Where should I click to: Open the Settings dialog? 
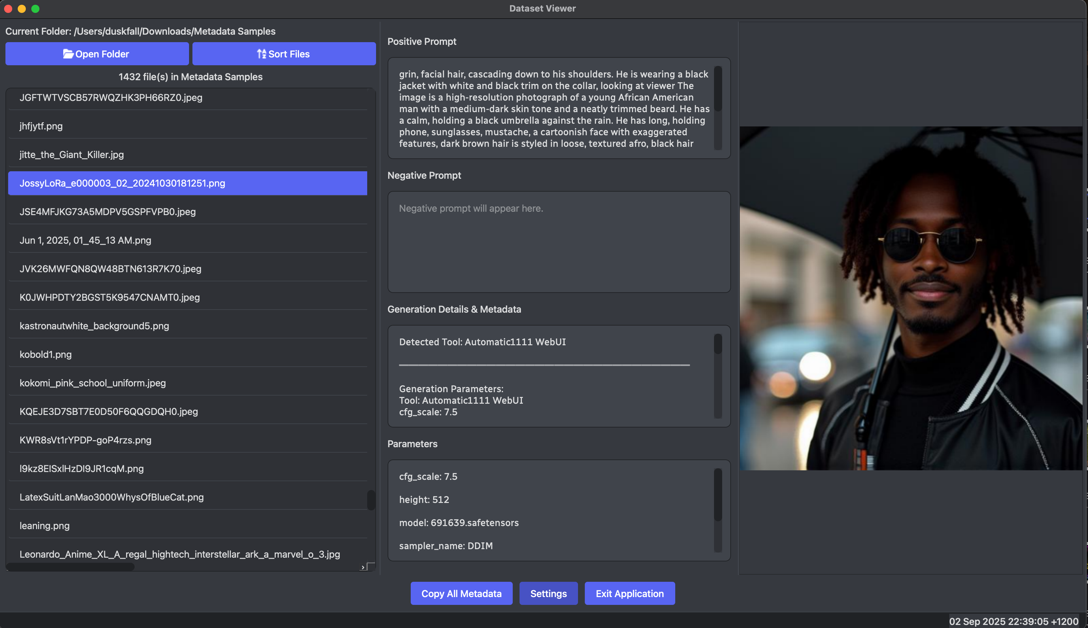pyautogui.click(x=548, y=593)
